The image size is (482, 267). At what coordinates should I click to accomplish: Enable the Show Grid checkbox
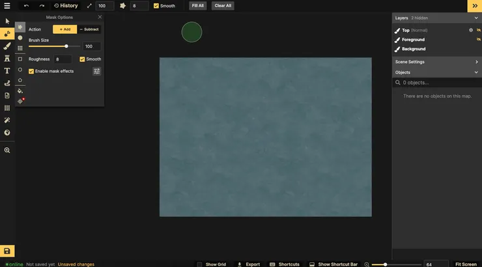point(200,264)
